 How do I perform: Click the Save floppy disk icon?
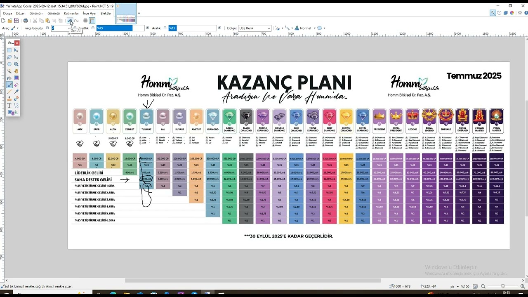point(16,21)
